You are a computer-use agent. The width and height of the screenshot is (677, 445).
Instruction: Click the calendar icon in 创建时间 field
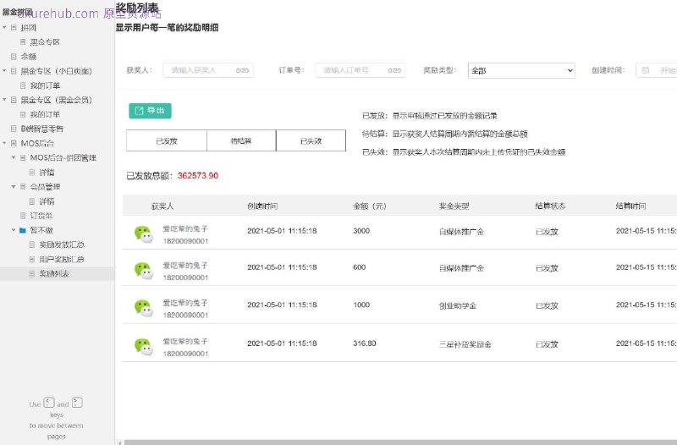click(646, 70)
